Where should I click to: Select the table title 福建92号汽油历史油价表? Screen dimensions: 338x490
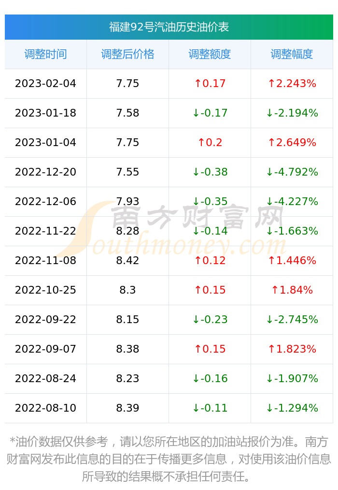pyautogui.click(x=169, y=27)
